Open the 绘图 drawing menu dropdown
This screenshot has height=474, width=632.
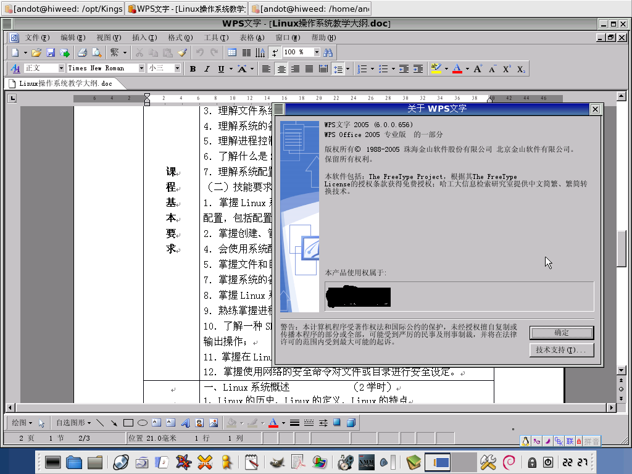22,422
